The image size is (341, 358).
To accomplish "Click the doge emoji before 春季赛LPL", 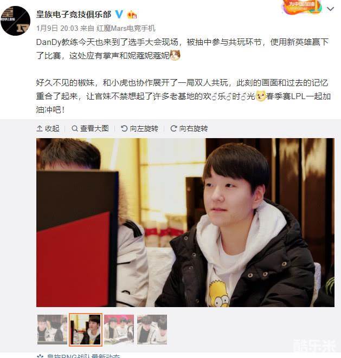I will pos(261,96).
